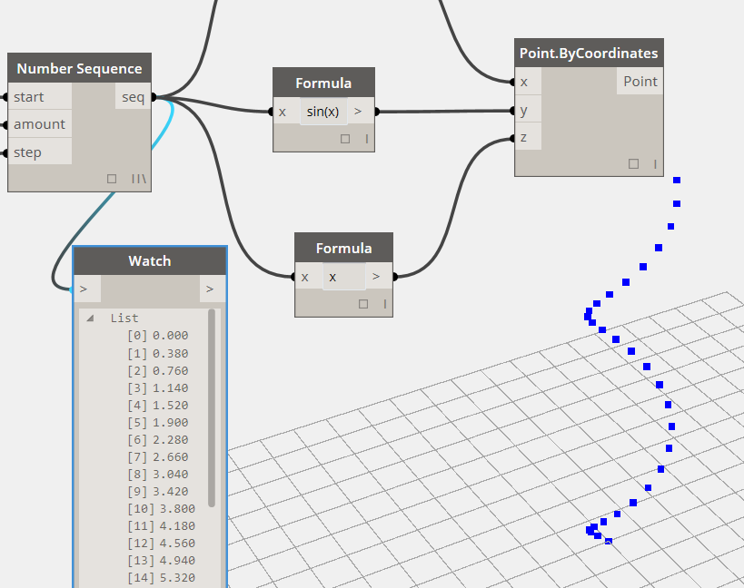Select the step input port
744x588 pixels.
[40, 152]
